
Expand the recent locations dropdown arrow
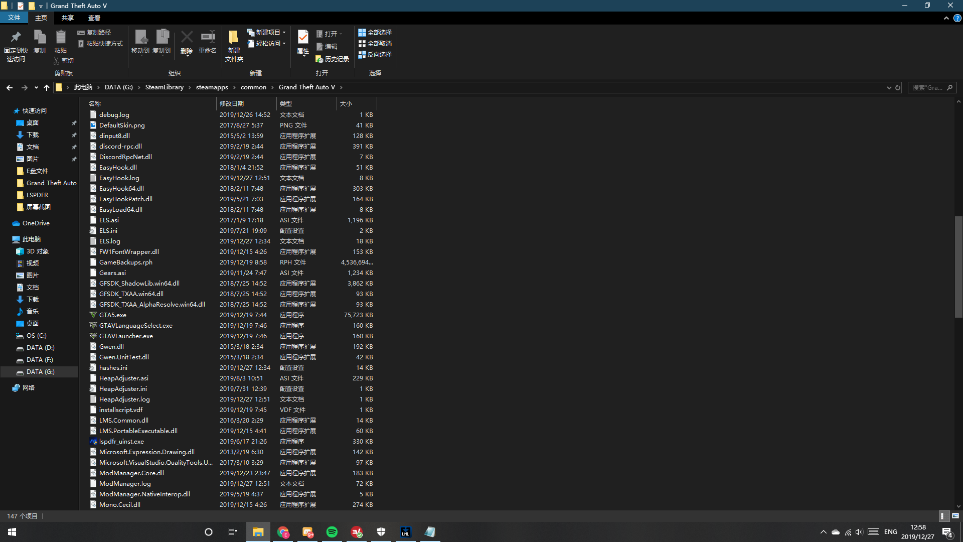36,87
